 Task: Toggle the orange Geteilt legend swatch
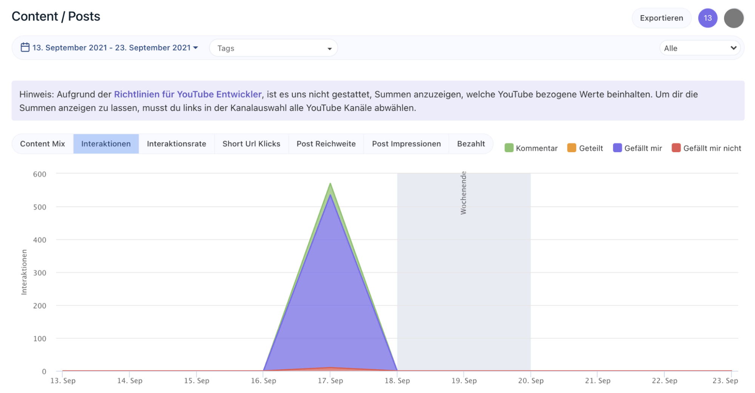571,148
